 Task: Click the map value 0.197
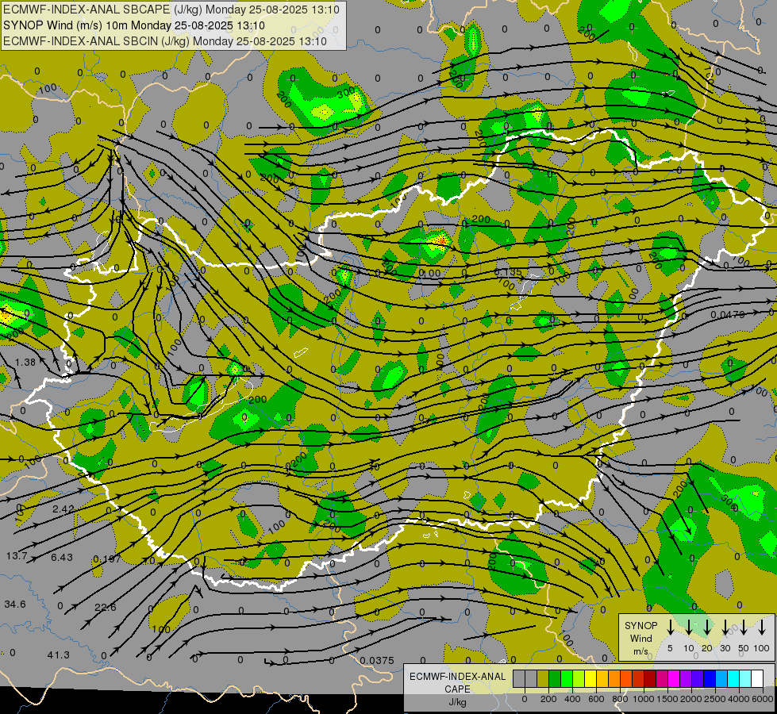[107, 559]
